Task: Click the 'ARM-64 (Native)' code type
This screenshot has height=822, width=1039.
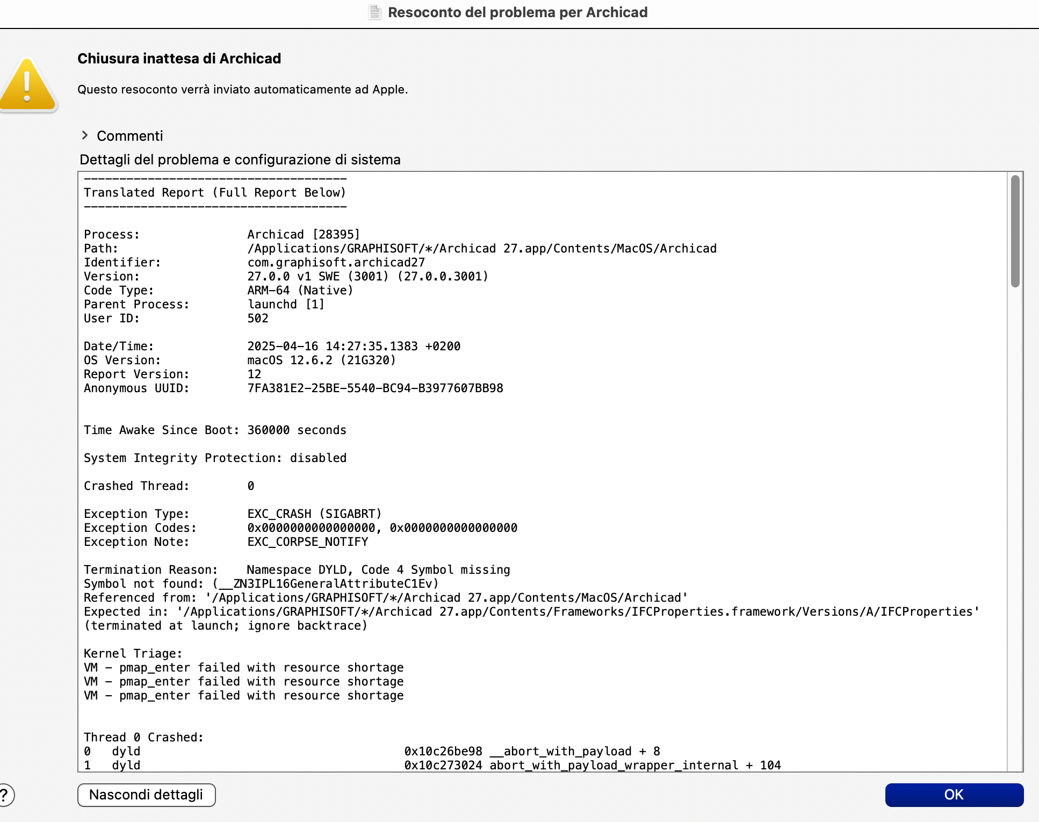Action: tap(300, 290)
